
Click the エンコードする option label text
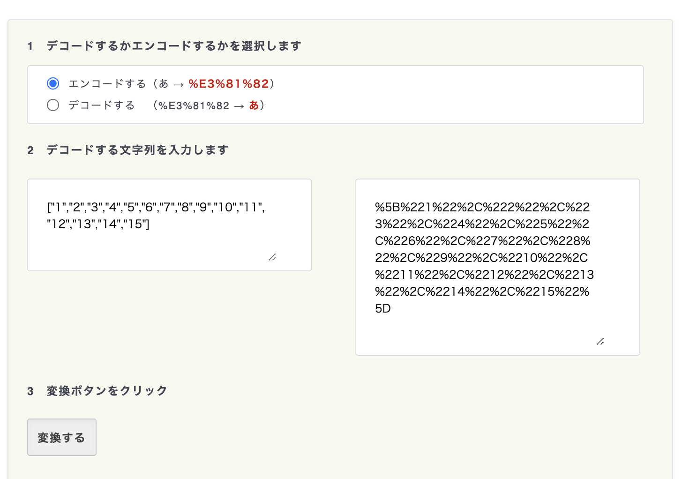(107, 84)
